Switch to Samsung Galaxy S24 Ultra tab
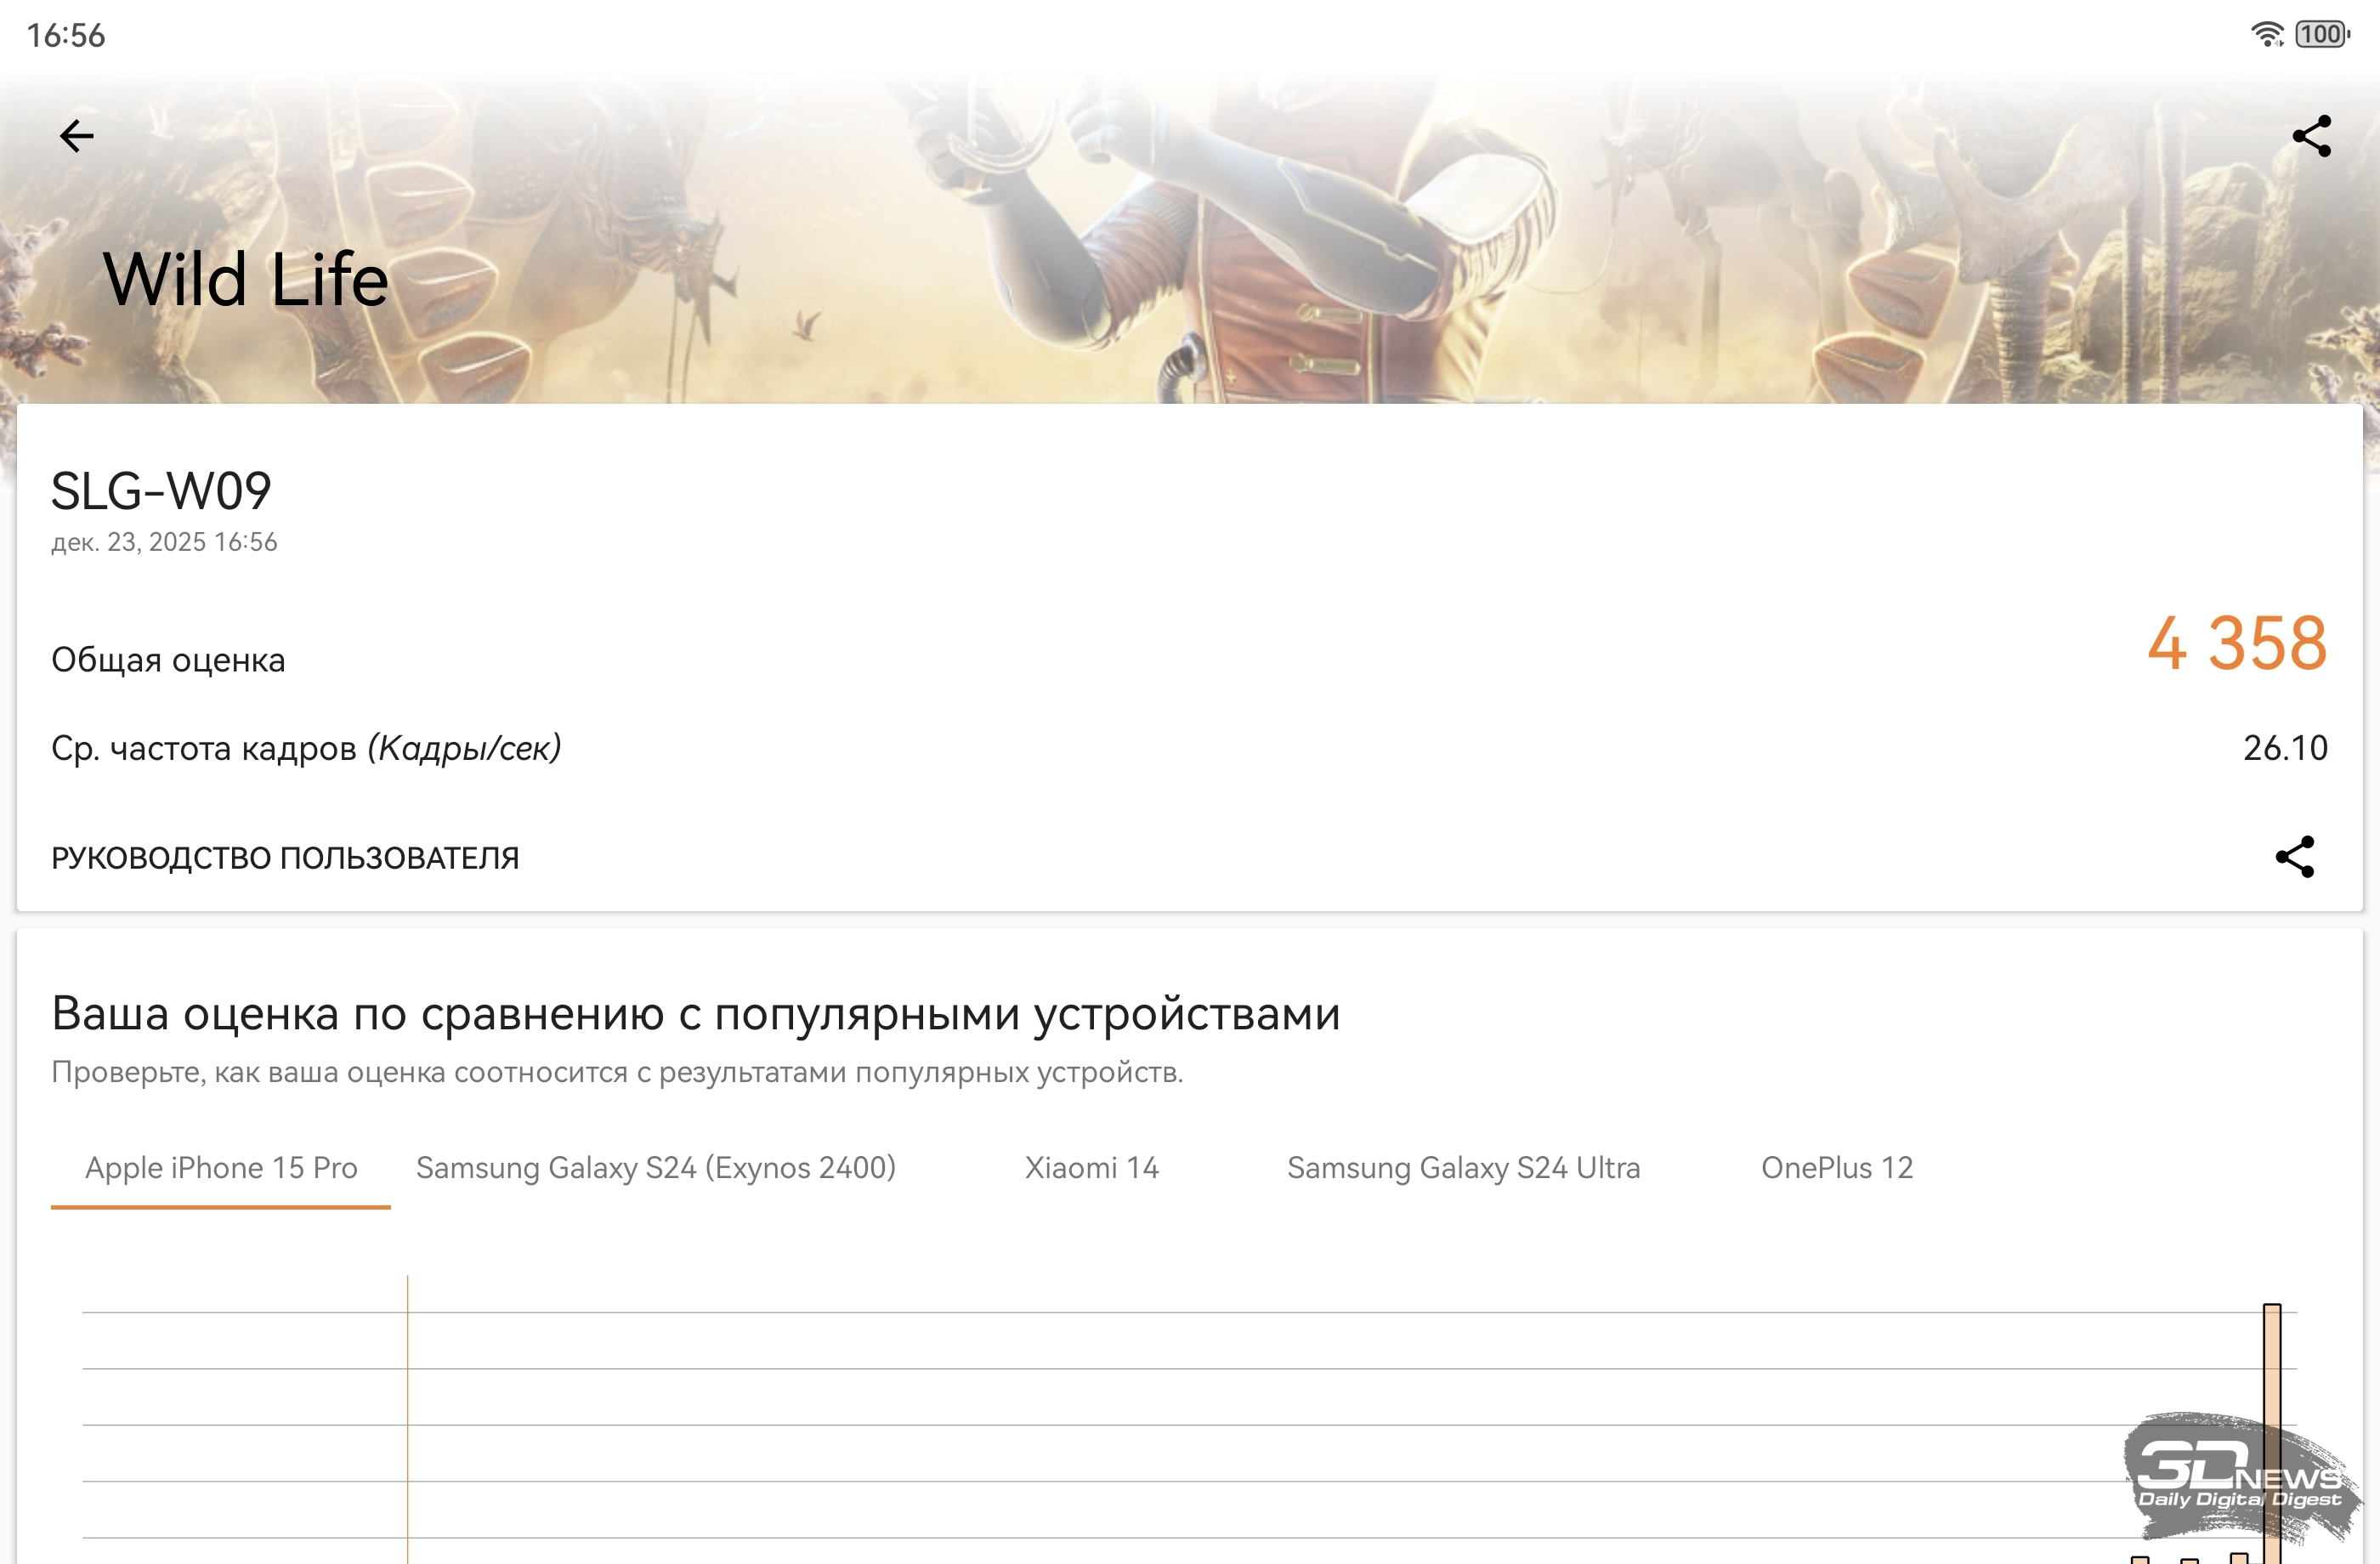 pos(1463,1168)
